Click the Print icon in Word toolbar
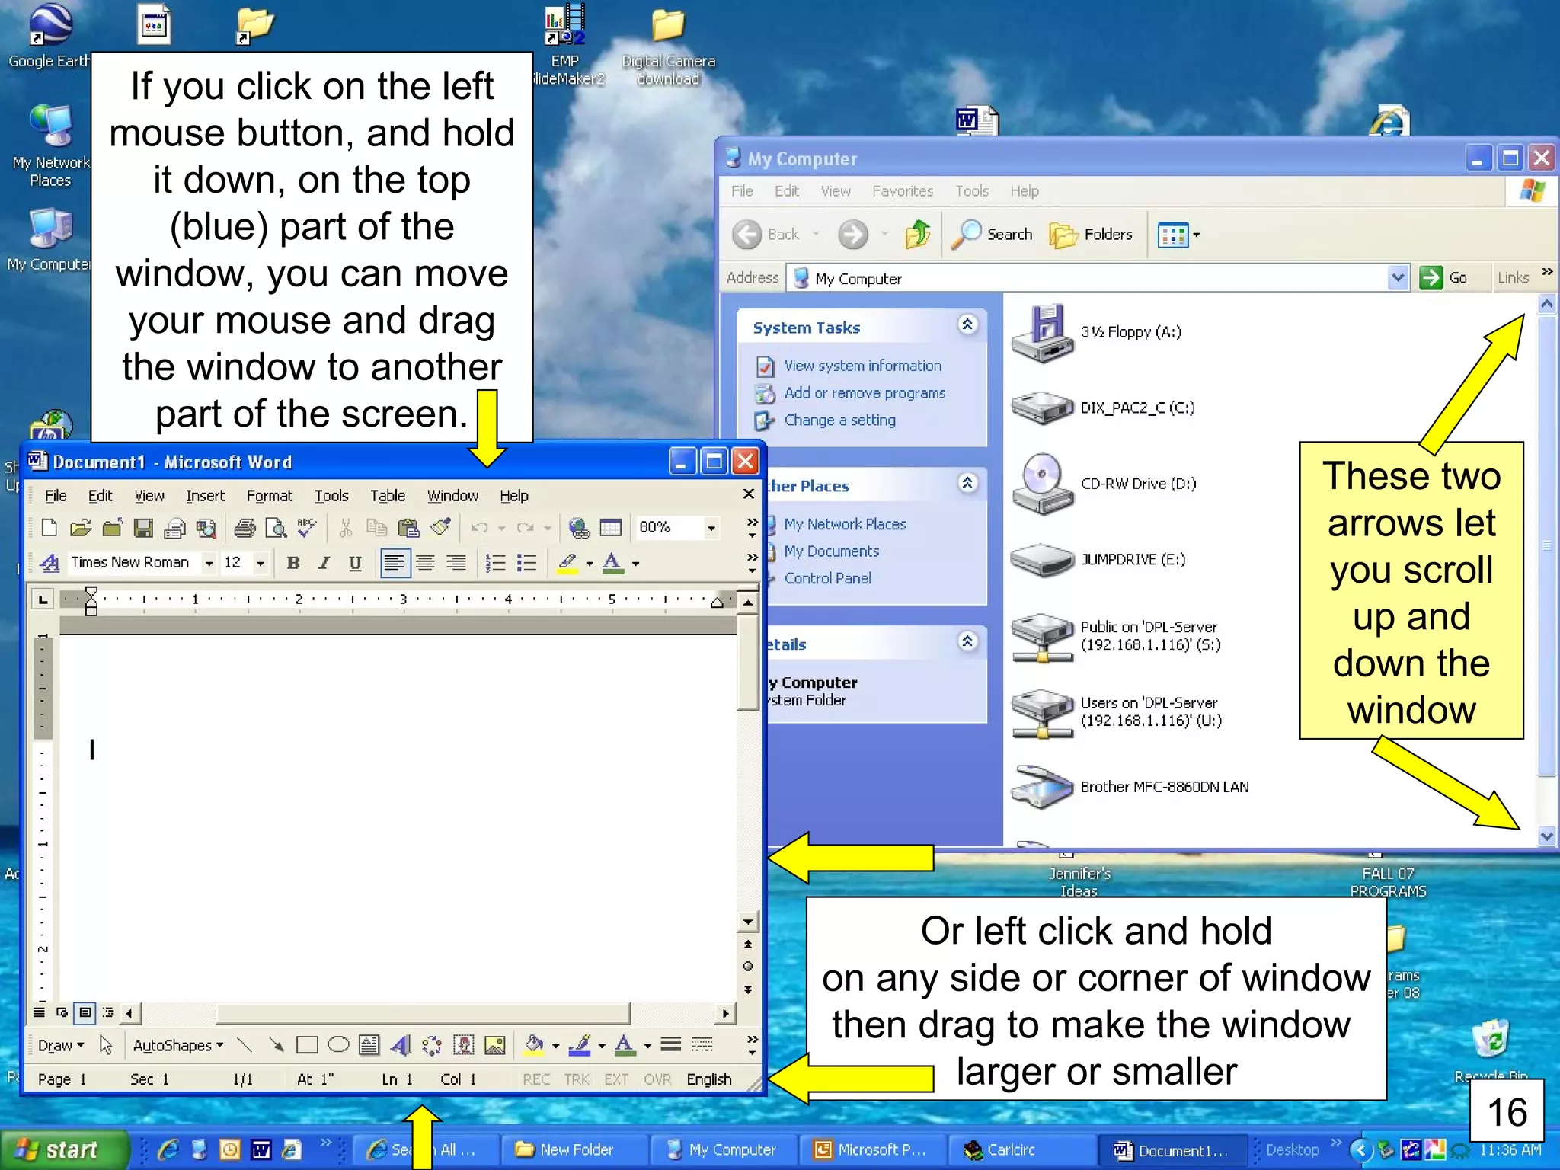 [x=245, y=527]
